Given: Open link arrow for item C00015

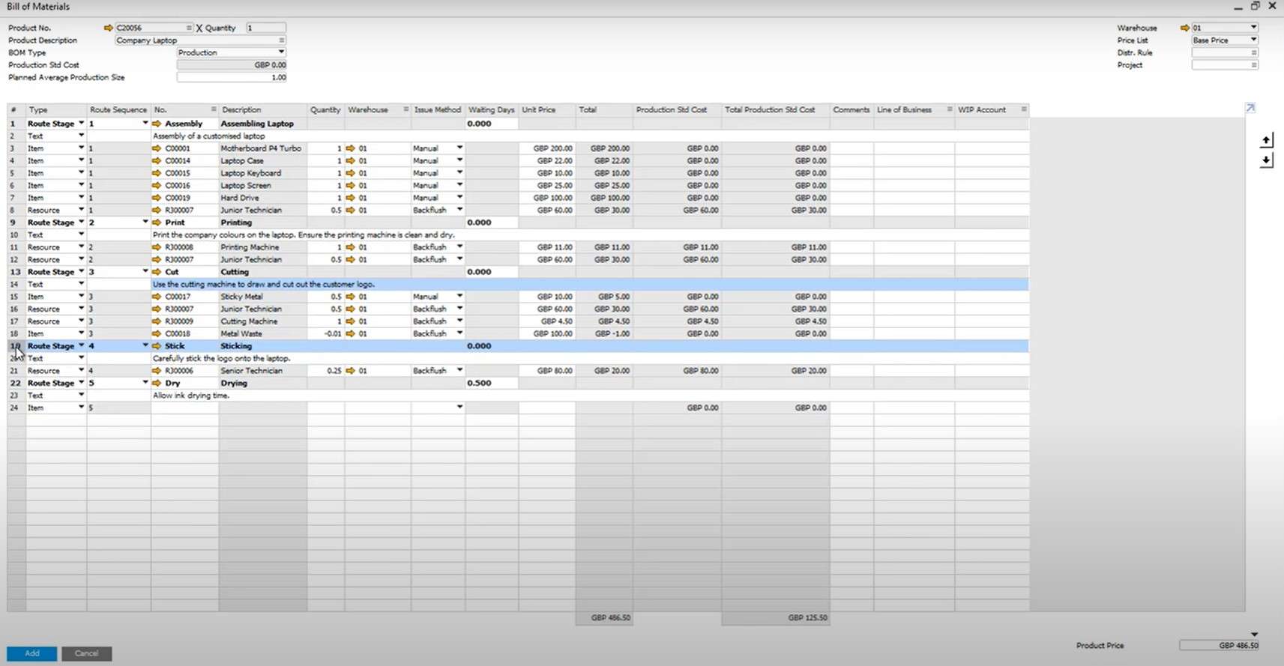Looking at the screenshot, I should 157,173.
